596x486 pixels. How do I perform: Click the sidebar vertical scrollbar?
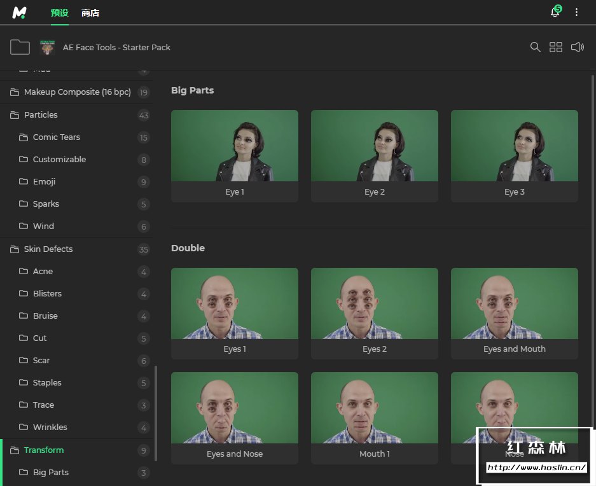click(156, 412)
